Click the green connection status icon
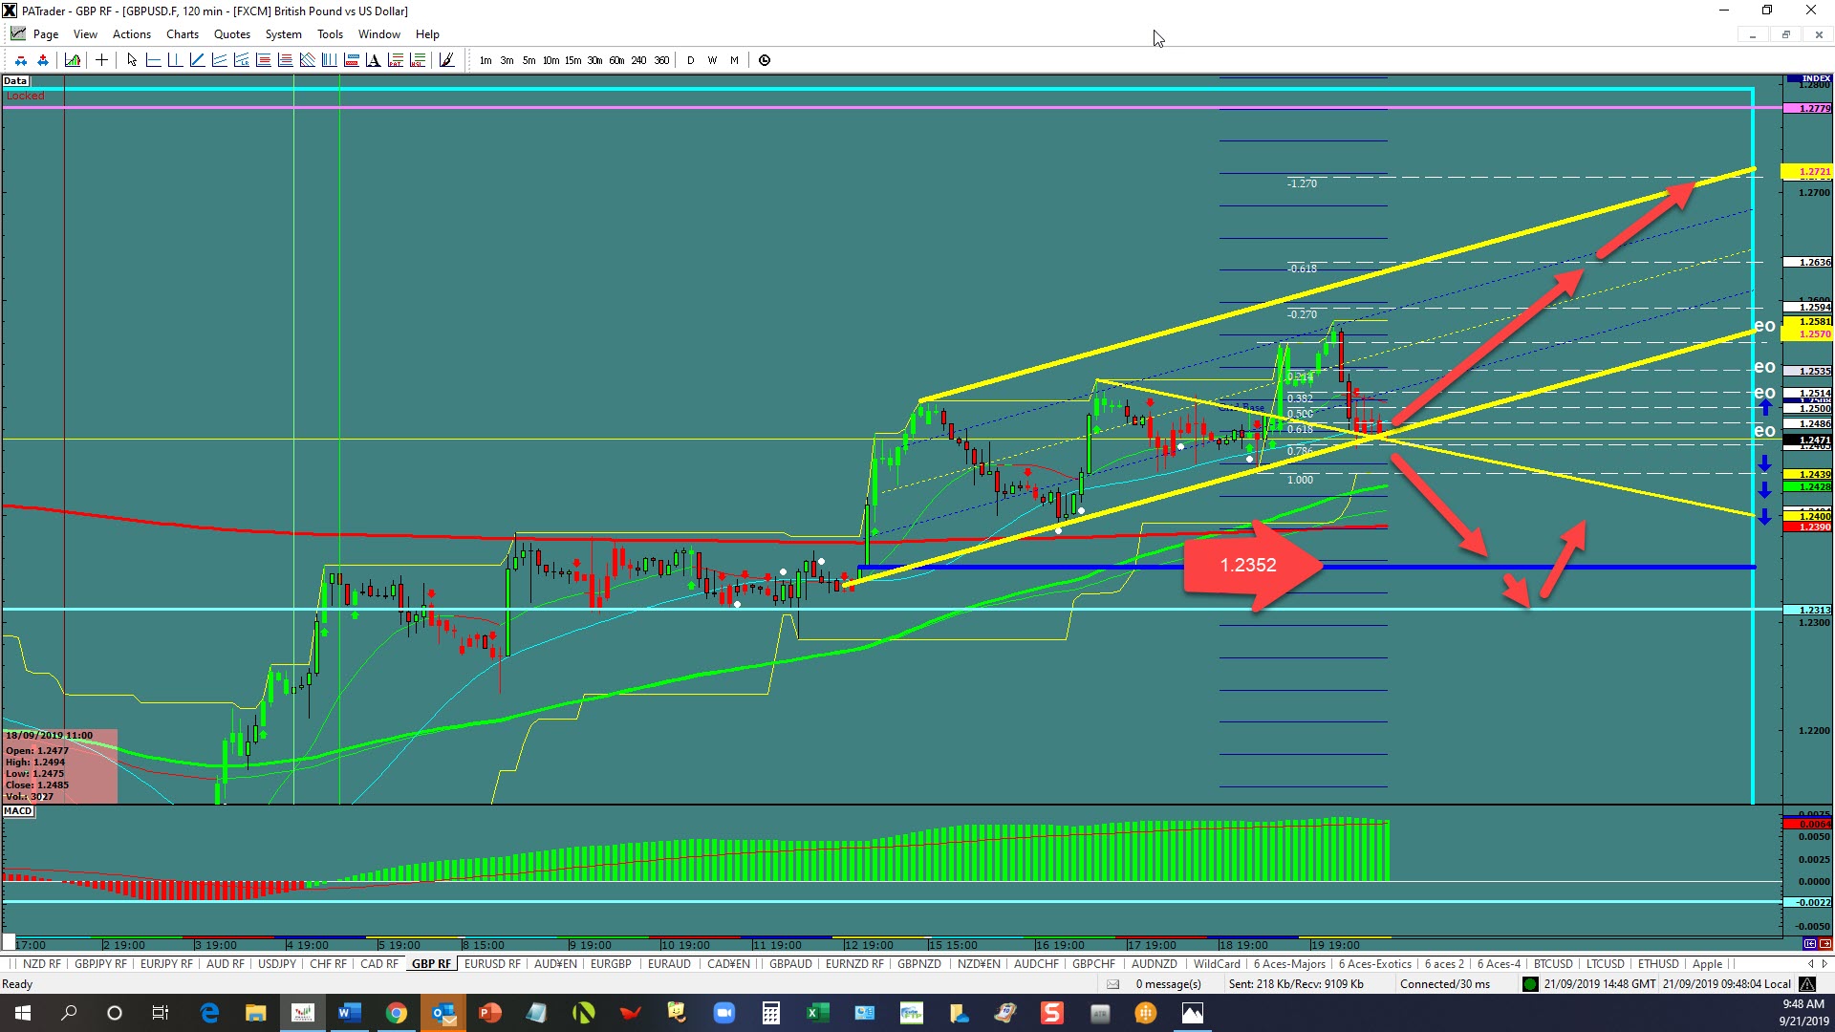1835x1032 pixels. (1530, 984)
